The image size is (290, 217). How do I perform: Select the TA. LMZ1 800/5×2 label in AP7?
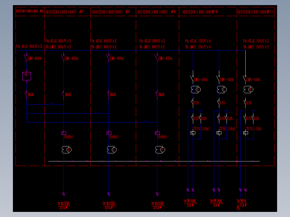pos(58,47)
